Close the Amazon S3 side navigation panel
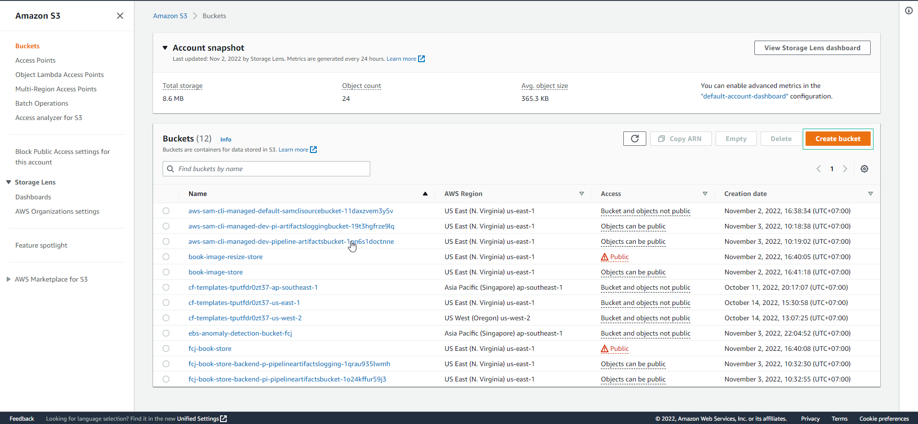Screen dimensions: 918x424 pos(120,16)
